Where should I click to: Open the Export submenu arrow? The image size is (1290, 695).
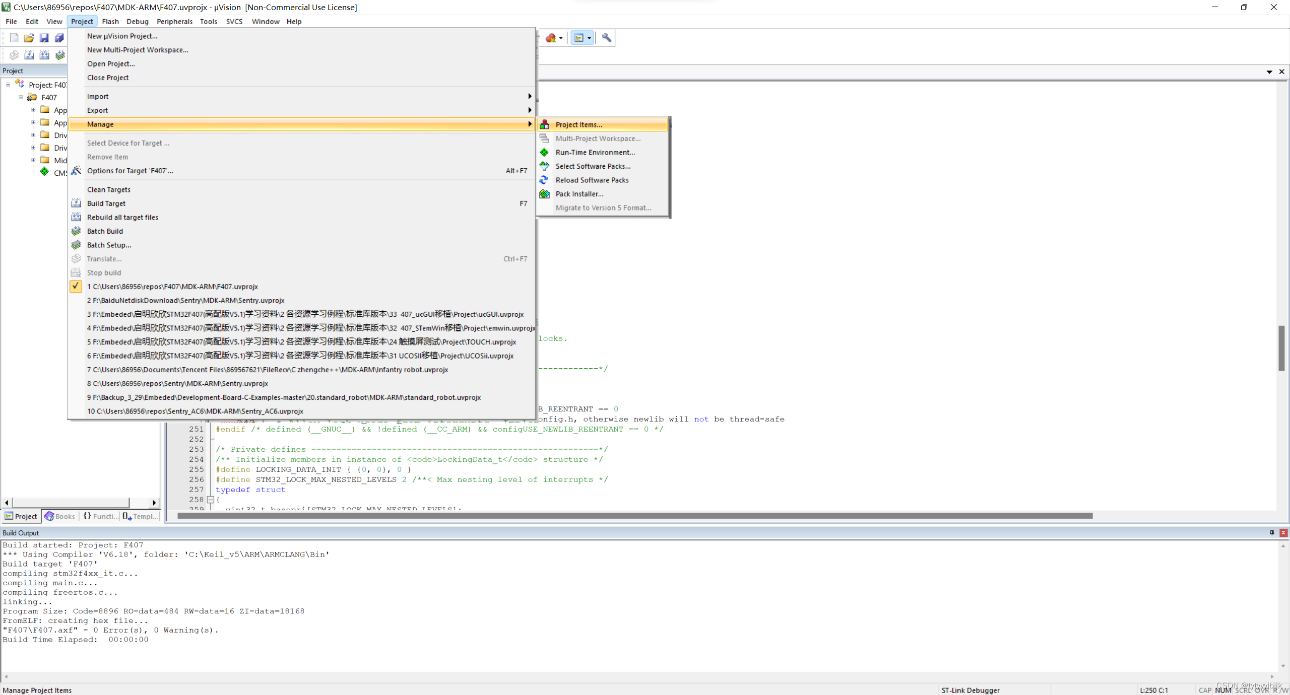pos(530,110)
